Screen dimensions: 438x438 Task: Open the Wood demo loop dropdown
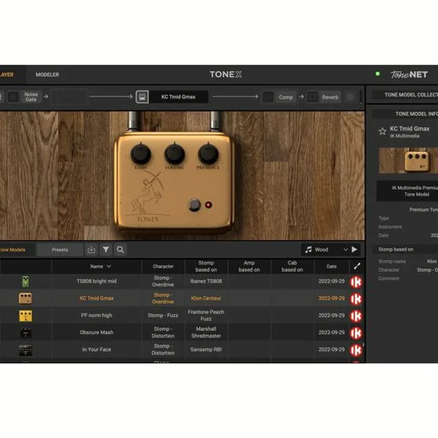point(346,250)
